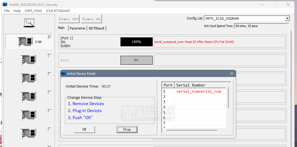
Task: Click the Port 1 100% progress bar
Action: pyautogui.click(x=136, y=42)
